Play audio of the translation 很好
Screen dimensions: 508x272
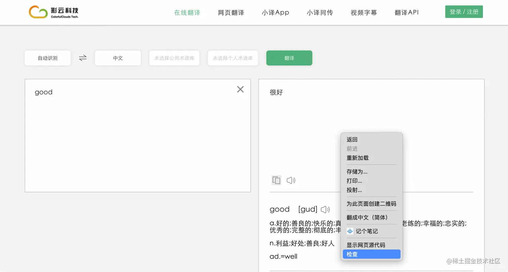tap(291, 180)
